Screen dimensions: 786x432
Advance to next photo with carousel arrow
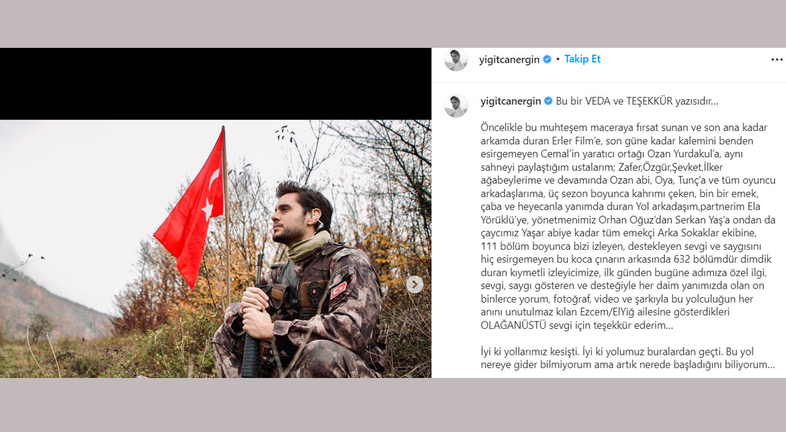point(415,284)
